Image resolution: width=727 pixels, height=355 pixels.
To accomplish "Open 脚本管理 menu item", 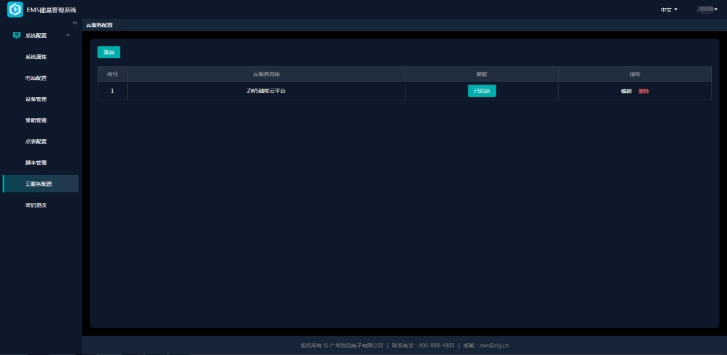I will 36,163.
